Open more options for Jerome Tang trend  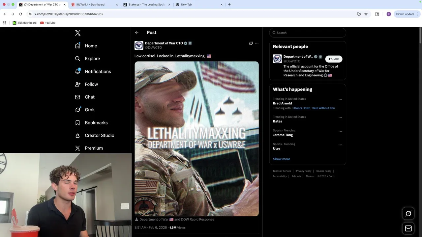[x=340, y=131]
